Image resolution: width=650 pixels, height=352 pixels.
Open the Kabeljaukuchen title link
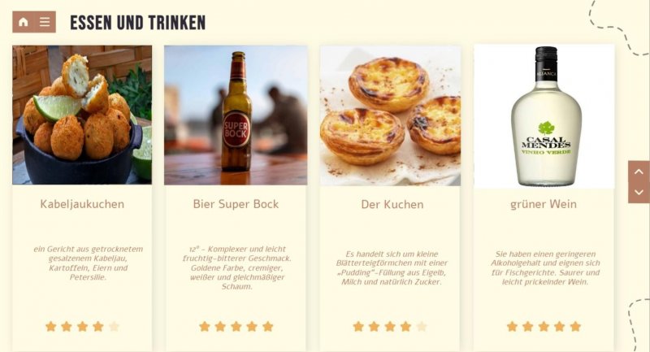tap(82, 204)
